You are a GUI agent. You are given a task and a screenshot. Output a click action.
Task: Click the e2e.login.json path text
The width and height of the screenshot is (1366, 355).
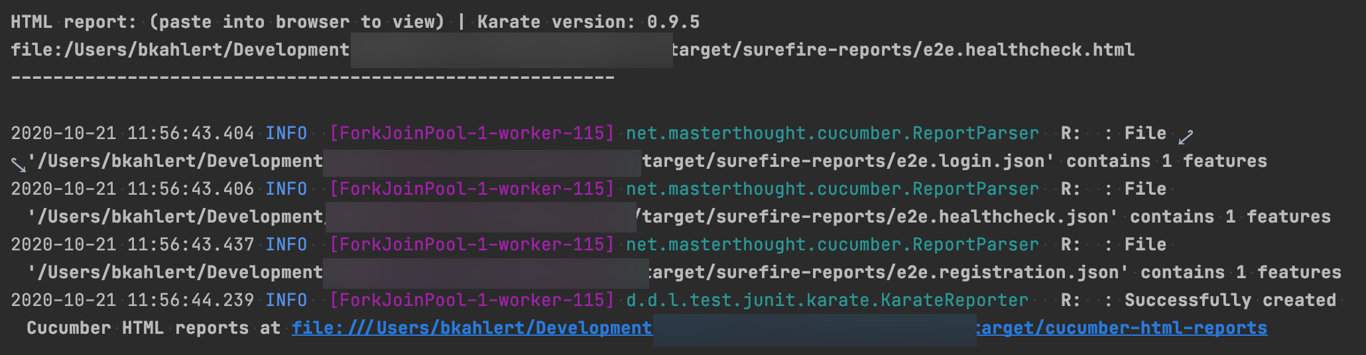540,162
